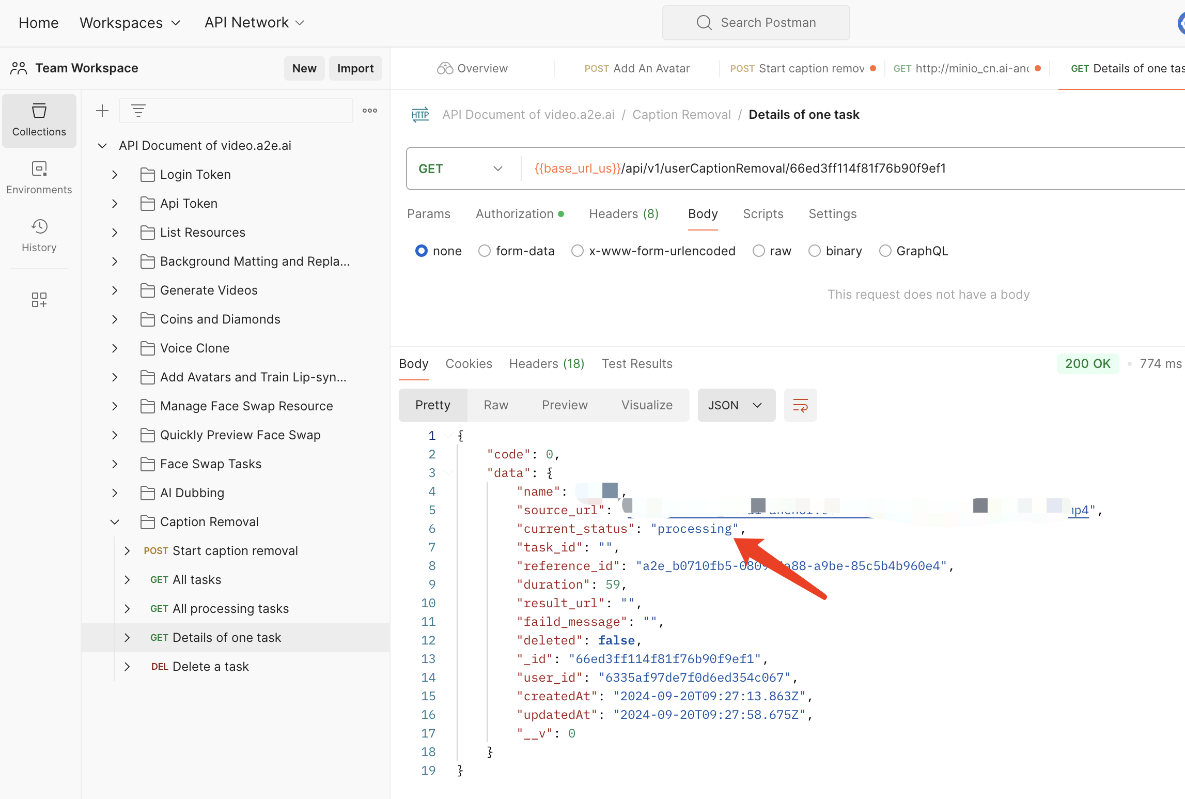Switch response view to Raw
This screenshot has width=1185, height=799.
point(496,405)
